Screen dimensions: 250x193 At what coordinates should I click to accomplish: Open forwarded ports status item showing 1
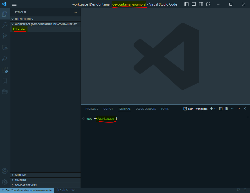(74, 190)
